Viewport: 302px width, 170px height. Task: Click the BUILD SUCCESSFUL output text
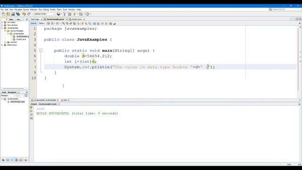click(77, 113)
